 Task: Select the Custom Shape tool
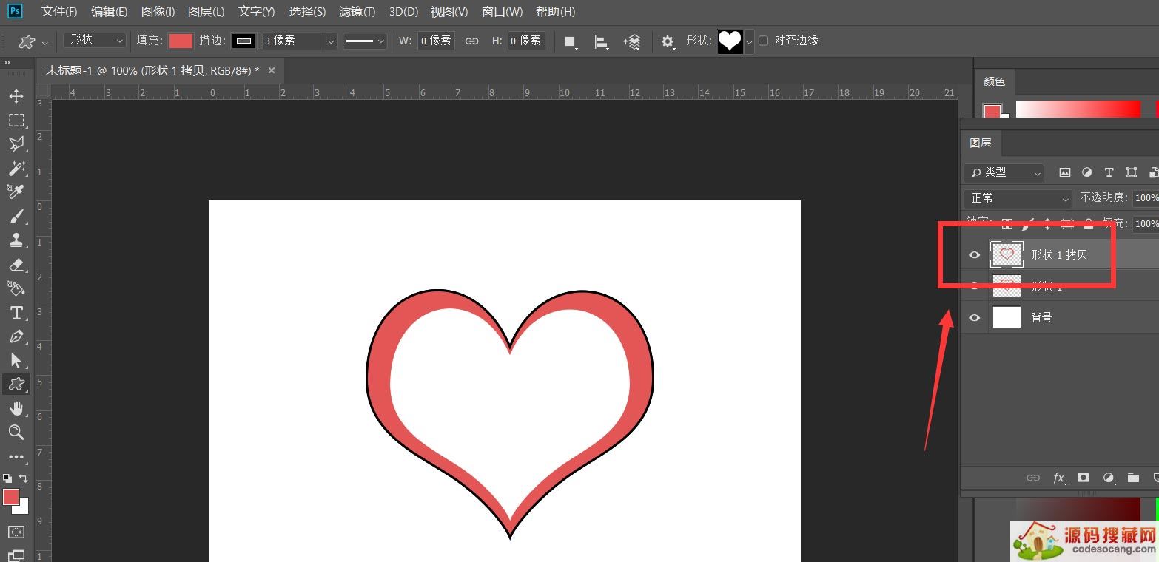pos(16,384)
